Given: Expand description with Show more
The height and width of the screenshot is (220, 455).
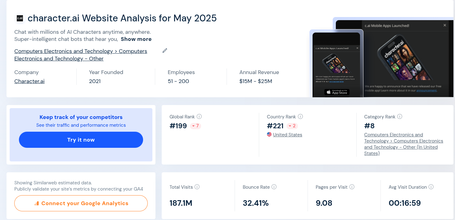Looking at the screenshot, I should (x=136, y=39).
